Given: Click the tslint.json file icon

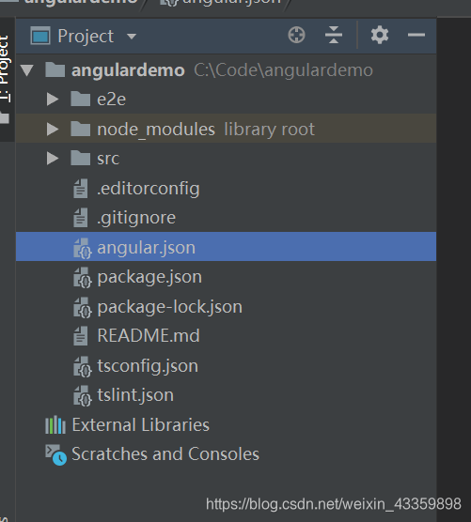Looking at the screenshot, I should click(83, 396).
